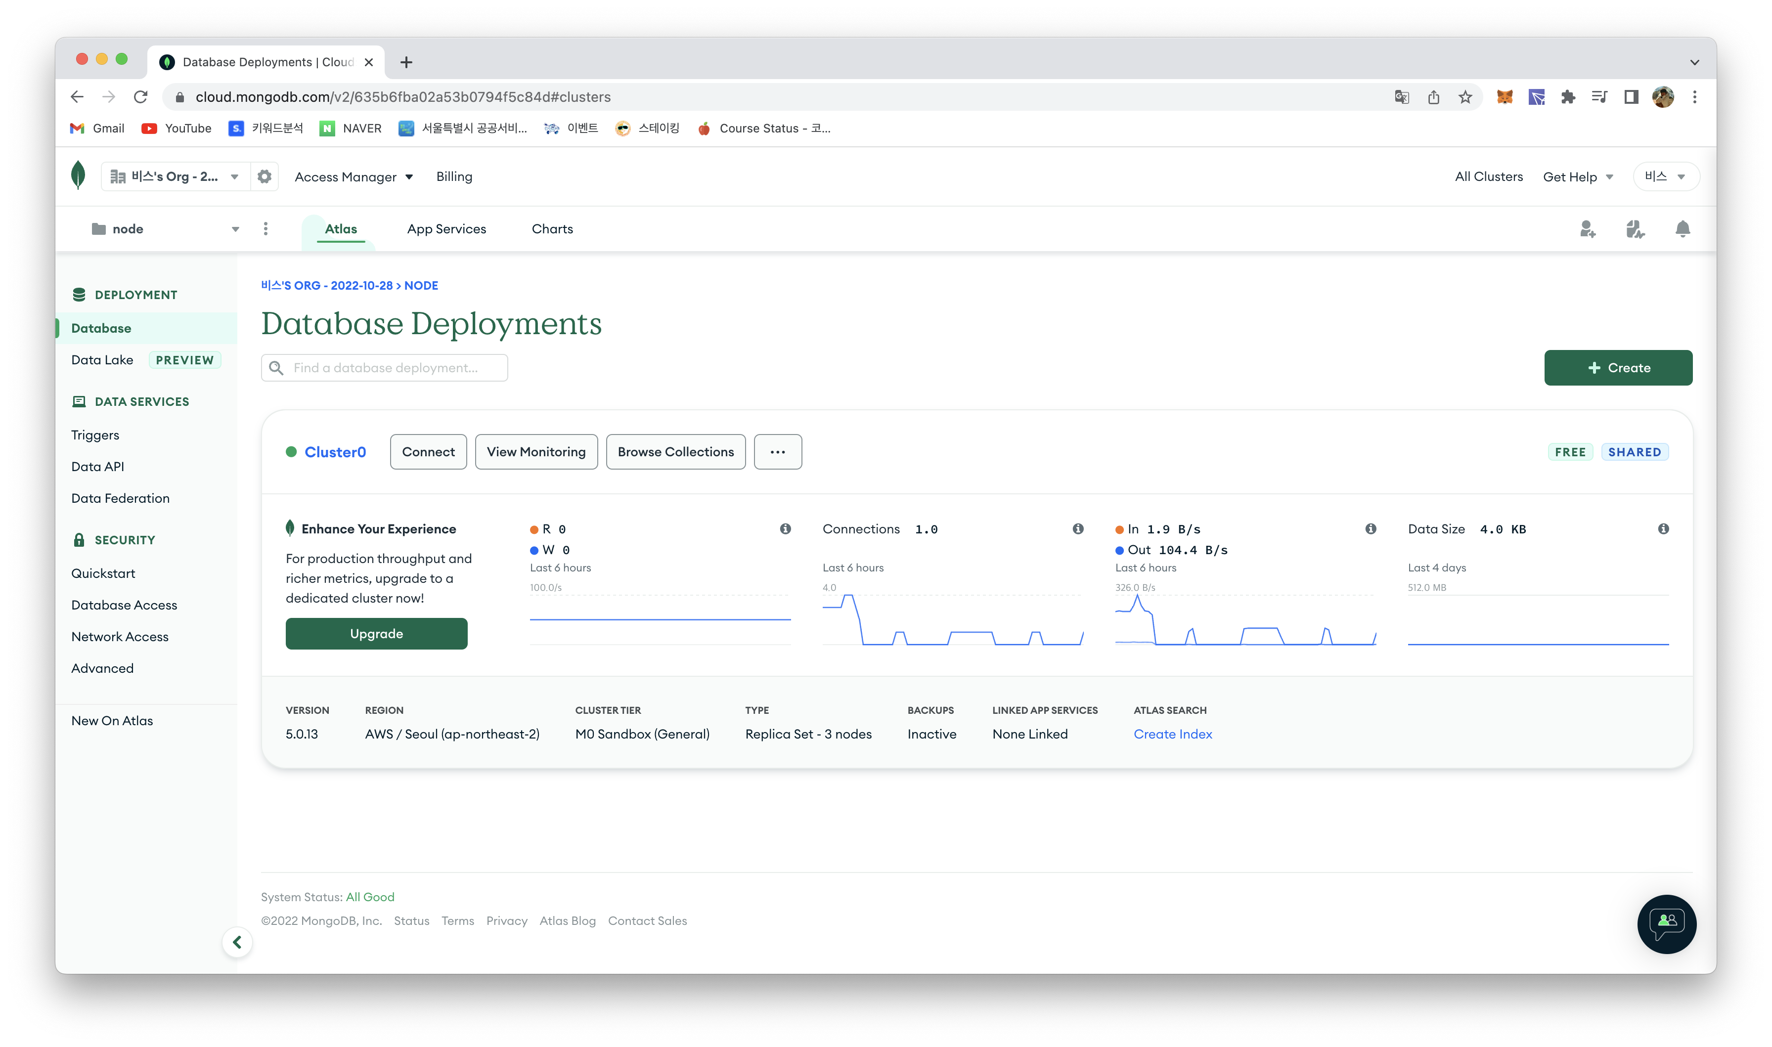Click the share page icon in address bar
This screenshot has width=1772, height=1047.
tap(1433, 97)
